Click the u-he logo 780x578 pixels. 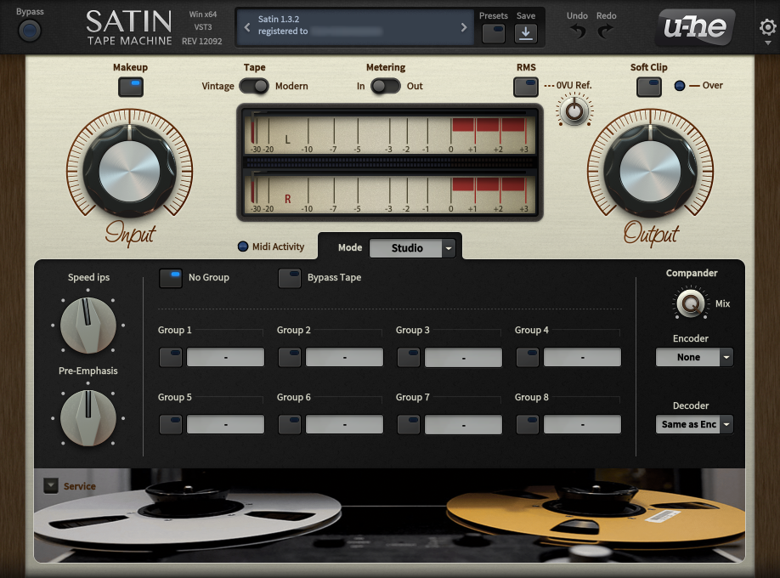click(695, 27)
